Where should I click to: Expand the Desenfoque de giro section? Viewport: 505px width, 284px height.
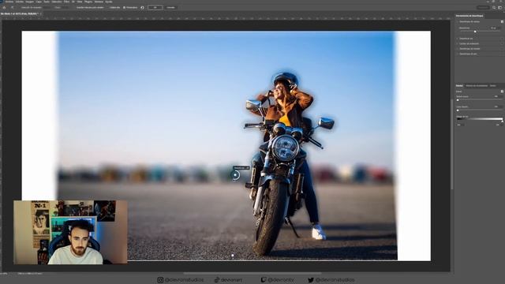click(457, 54)
